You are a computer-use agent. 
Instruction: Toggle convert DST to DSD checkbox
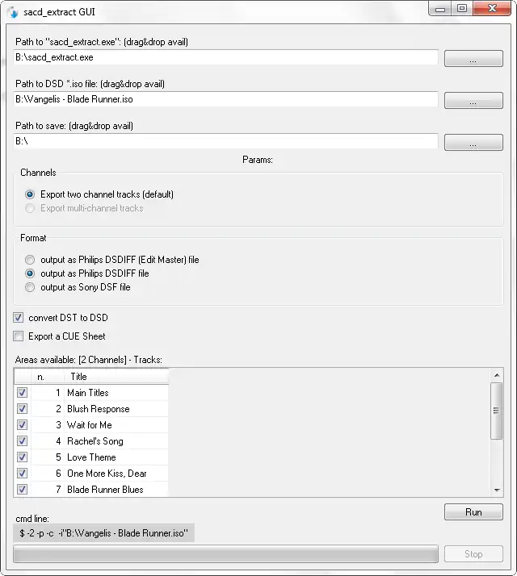19,318
